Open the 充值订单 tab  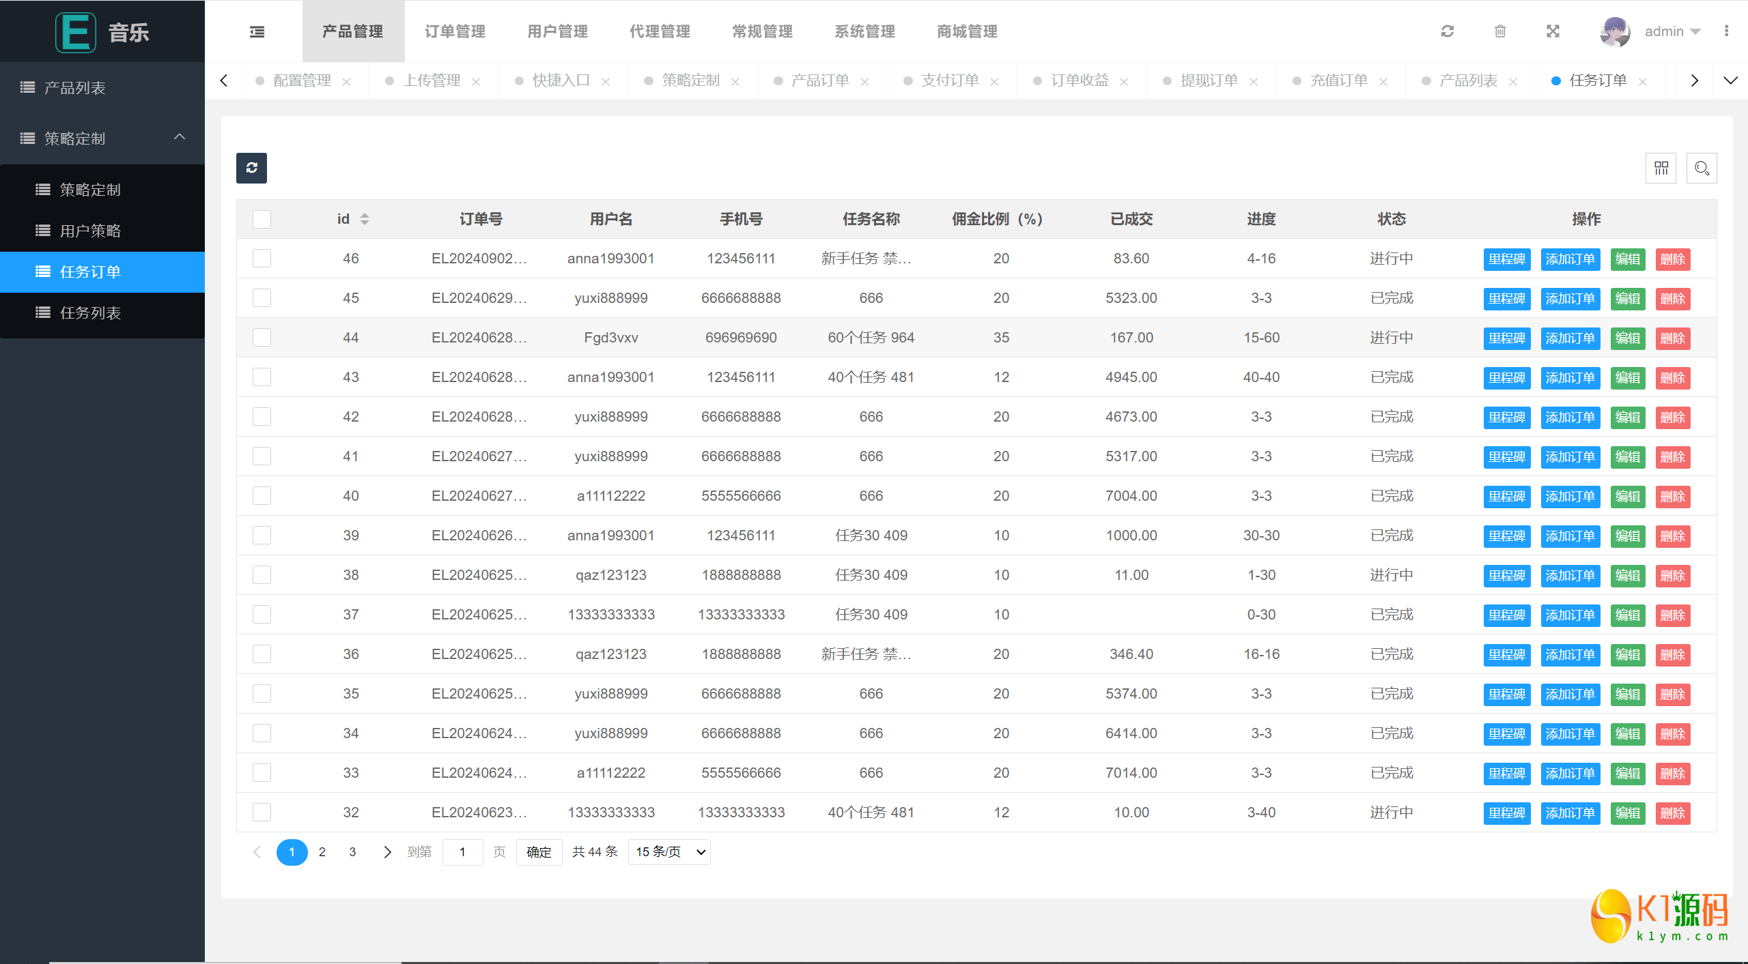point(1338,81)
